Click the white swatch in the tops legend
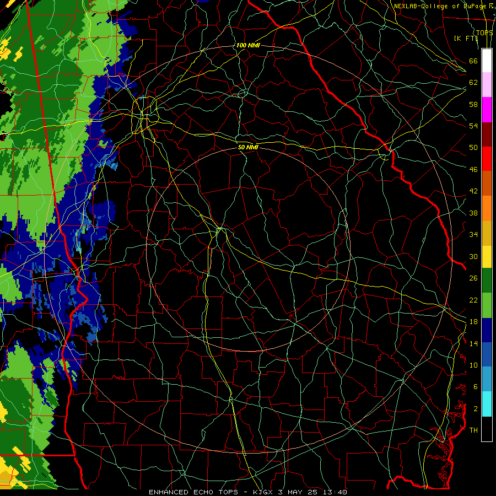 (487, 61)
